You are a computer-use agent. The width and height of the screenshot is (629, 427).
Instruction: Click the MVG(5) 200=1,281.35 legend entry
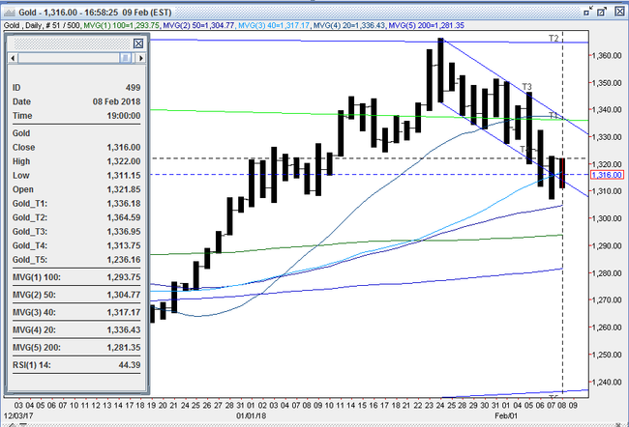tap(427, 26)
